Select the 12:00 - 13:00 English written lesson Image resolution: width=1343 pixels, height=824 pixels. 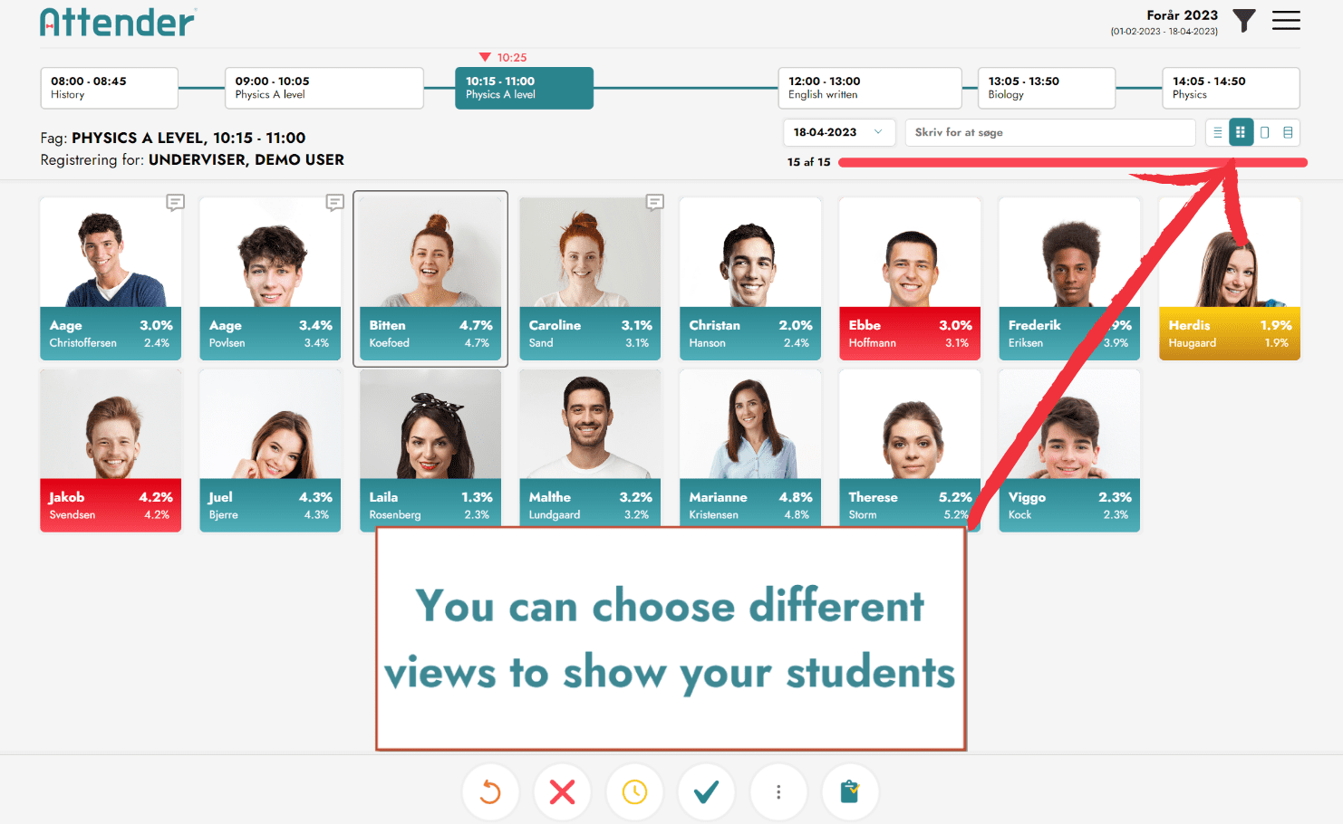[870, 88]
